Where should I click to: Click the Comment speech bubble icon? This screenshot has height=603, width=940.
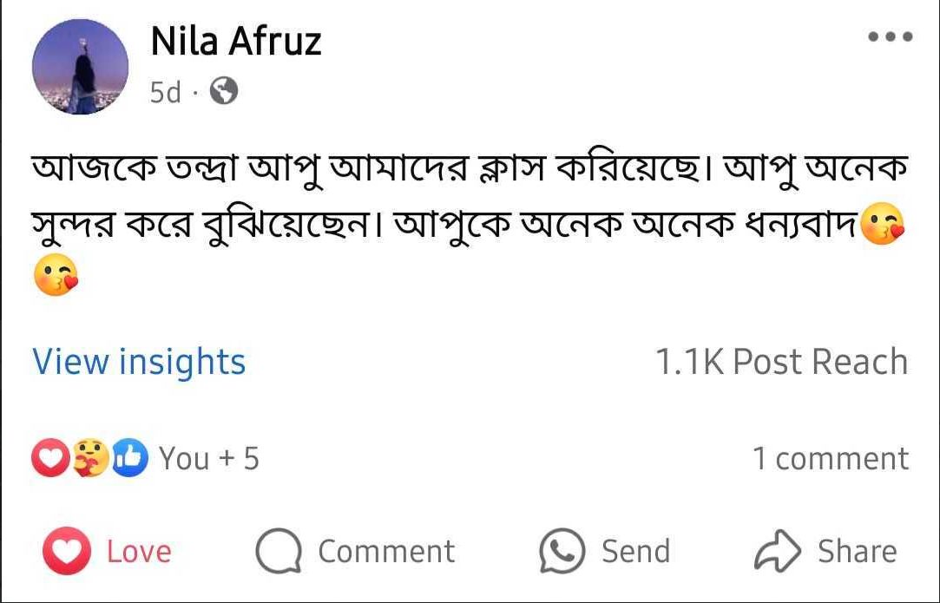278,553
